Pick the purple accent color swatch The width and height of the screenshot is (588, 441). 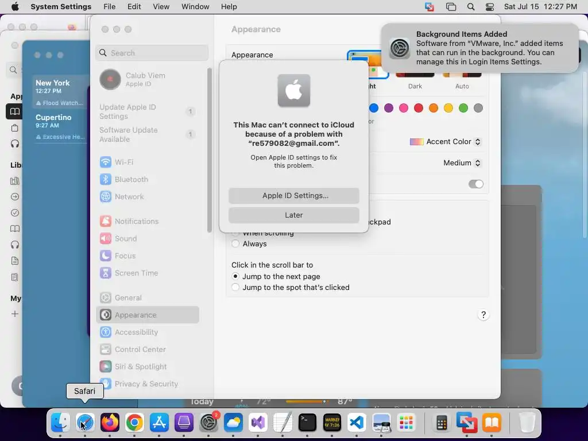[389, 108]
